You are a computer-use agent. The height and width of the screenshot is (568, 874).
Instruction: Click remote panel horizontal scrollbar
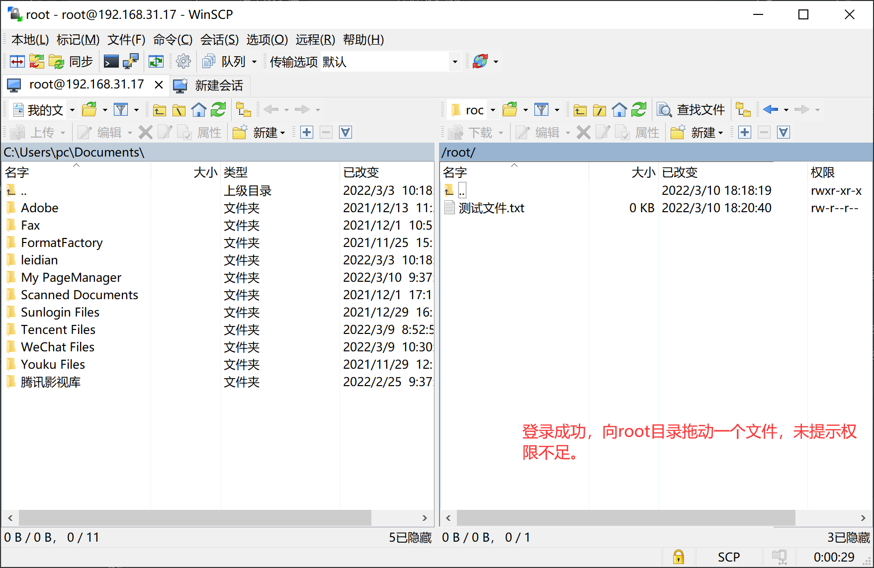[626, 518]
